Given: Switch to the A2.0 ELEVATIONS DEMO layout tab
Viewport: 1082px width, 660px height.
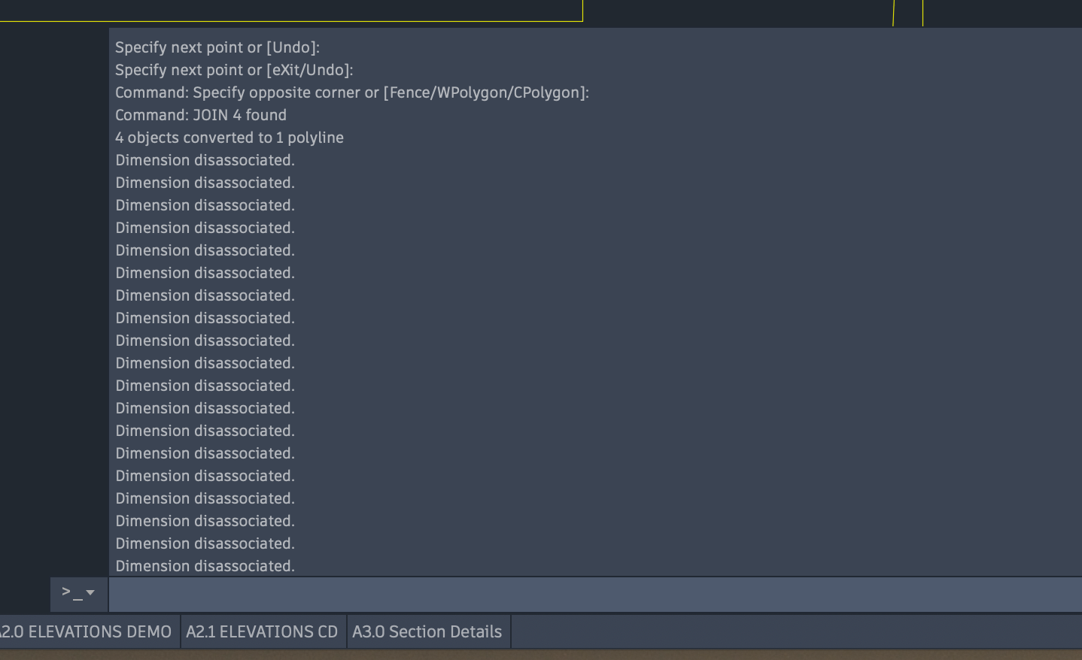Looking at the screenshot, I should 86,631.
